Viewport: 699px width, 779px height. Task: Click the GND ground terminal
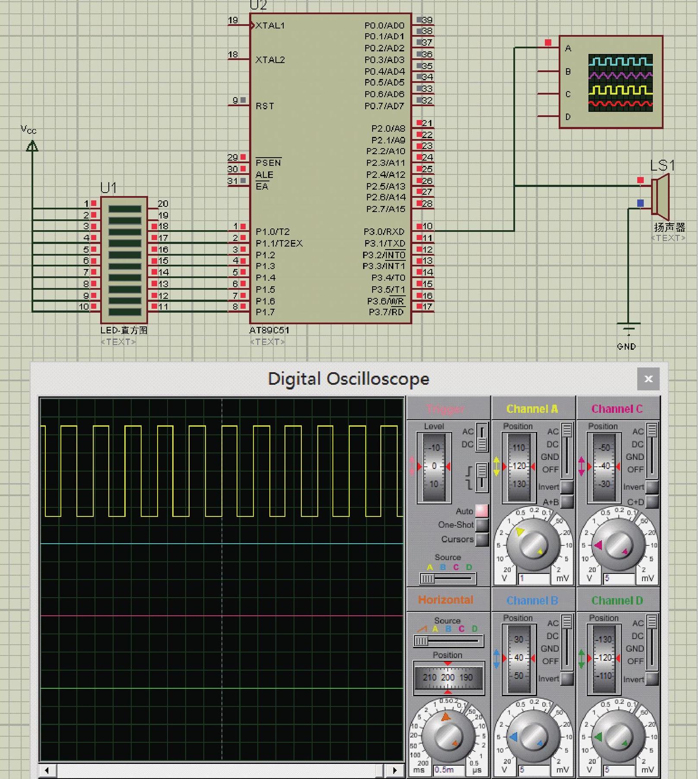coord(628,329)
